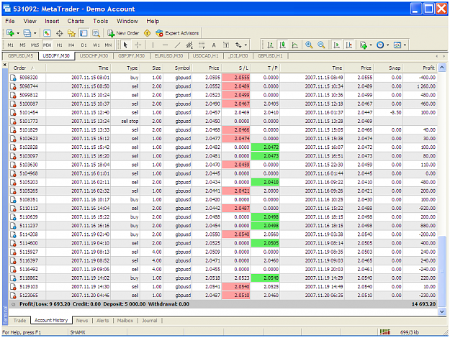Switch chart to Candlesticks mode

click(x=283, y=45)
